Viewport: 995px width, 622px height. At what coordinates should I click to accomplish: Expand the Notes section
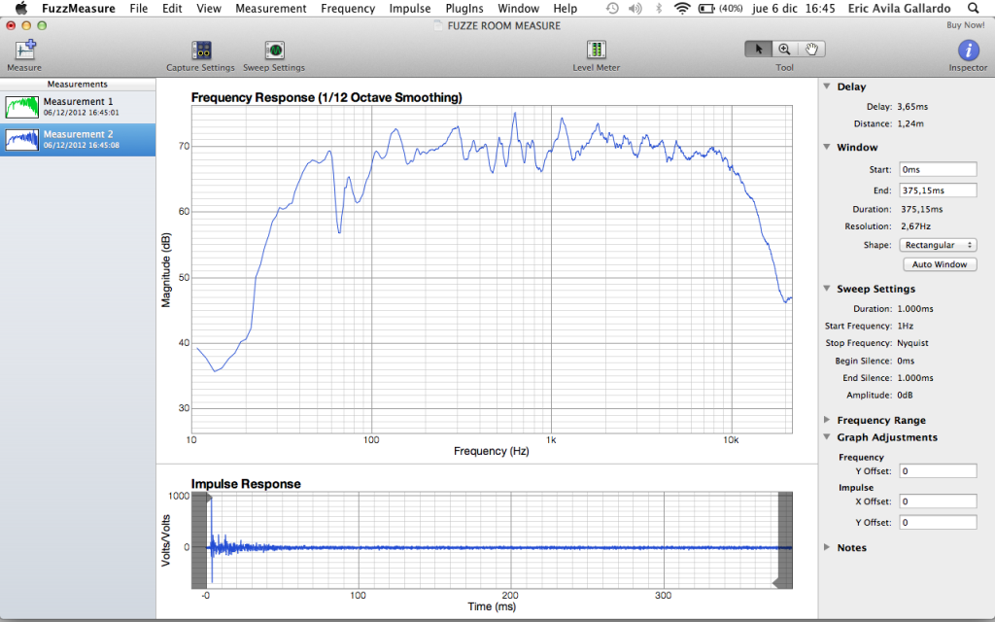pyautogui.click(x=827, y=547)
